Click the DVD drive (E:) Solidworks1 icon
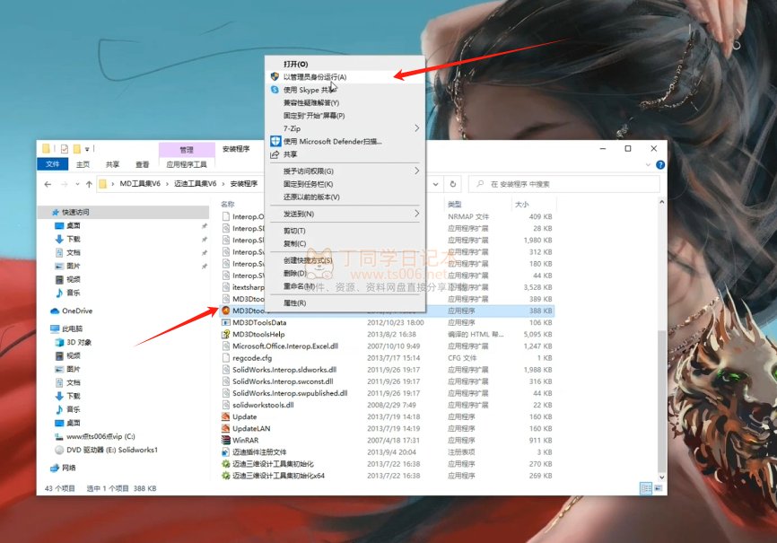 pos(59,450)
